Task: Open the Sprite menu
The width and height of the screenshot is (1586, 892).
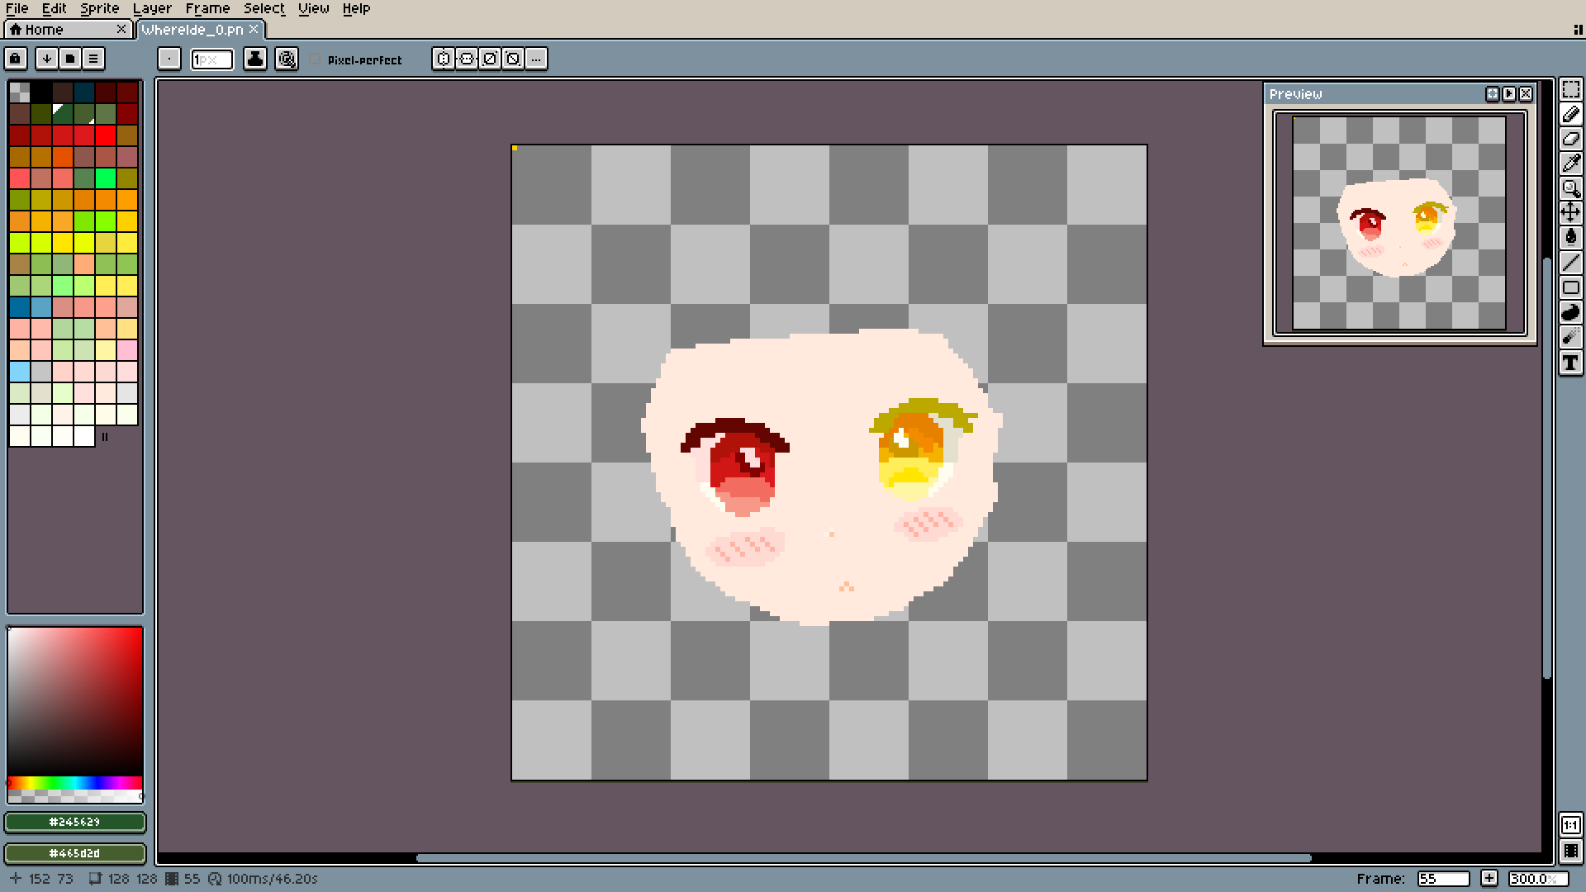Action: [x=99, y=8]
